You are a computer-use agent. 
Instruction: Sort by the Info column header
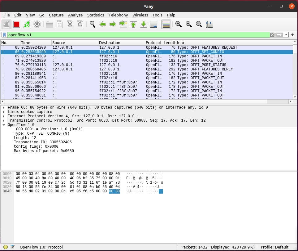(235, 43)
